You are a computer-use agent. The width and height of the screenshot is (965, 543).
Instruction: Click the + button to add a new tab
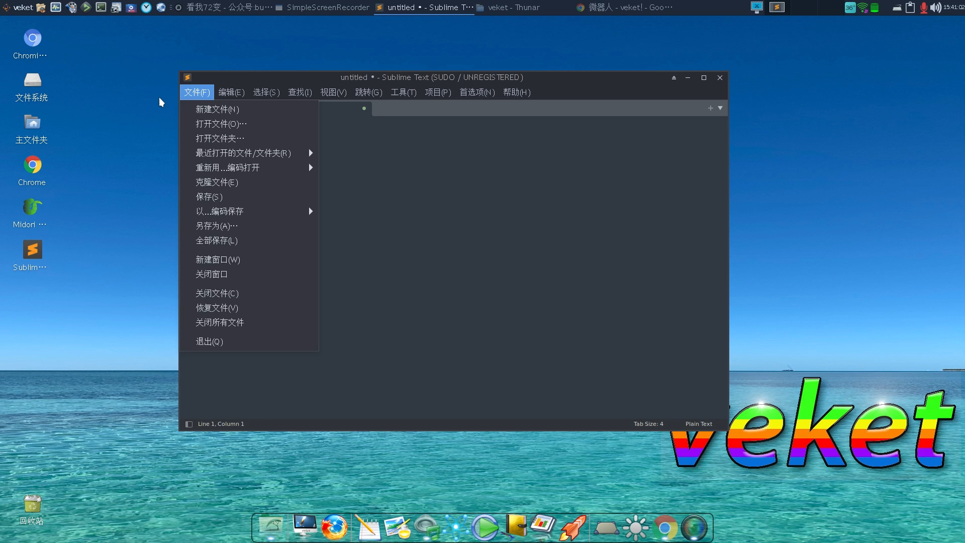(x=710, y=108)
